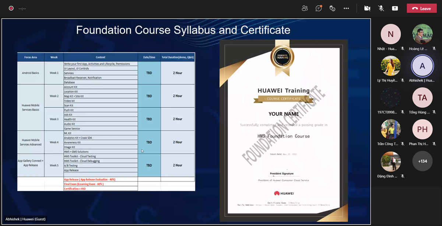
Task: Click the 2 Hour cell for Week 3
Action: tap(178, 119)
